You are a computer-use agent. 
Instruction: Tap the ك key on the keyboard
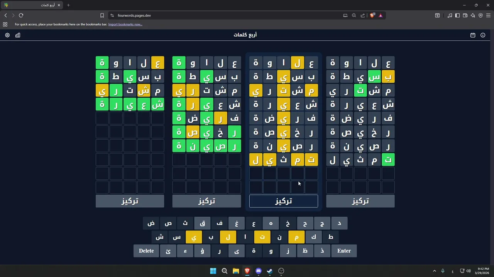[313, 237]
